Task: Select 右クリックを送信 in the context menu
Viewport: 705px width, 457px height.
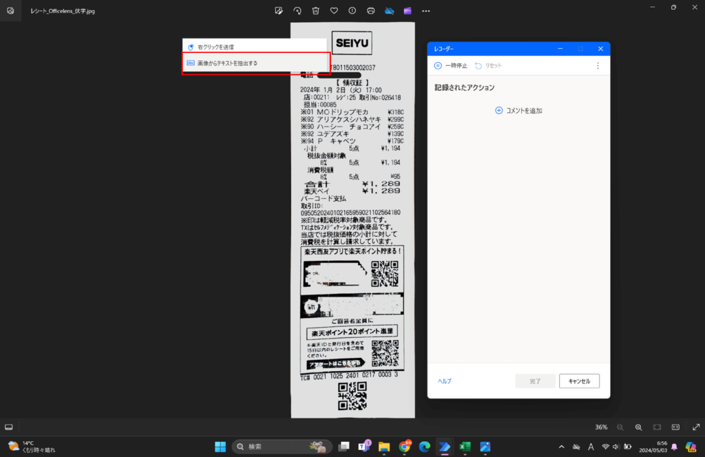Action: point(255,47)
